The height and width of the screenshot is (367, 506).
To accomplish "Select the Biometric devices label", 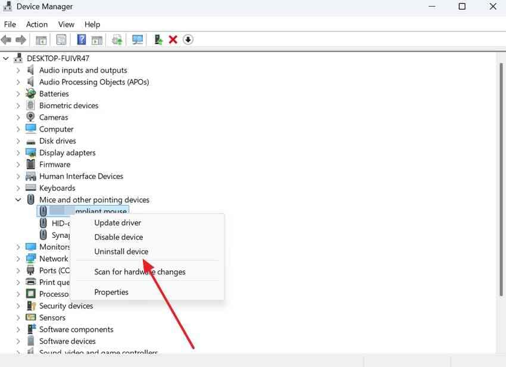I will click(x=68, y=105).
